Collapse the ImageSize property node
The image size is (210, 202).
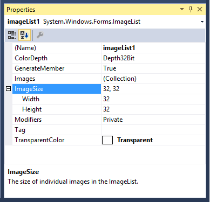(9, 89)
